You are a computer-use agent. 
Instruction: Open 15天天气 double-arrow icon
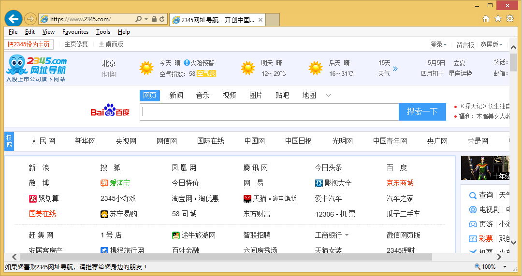395,69
